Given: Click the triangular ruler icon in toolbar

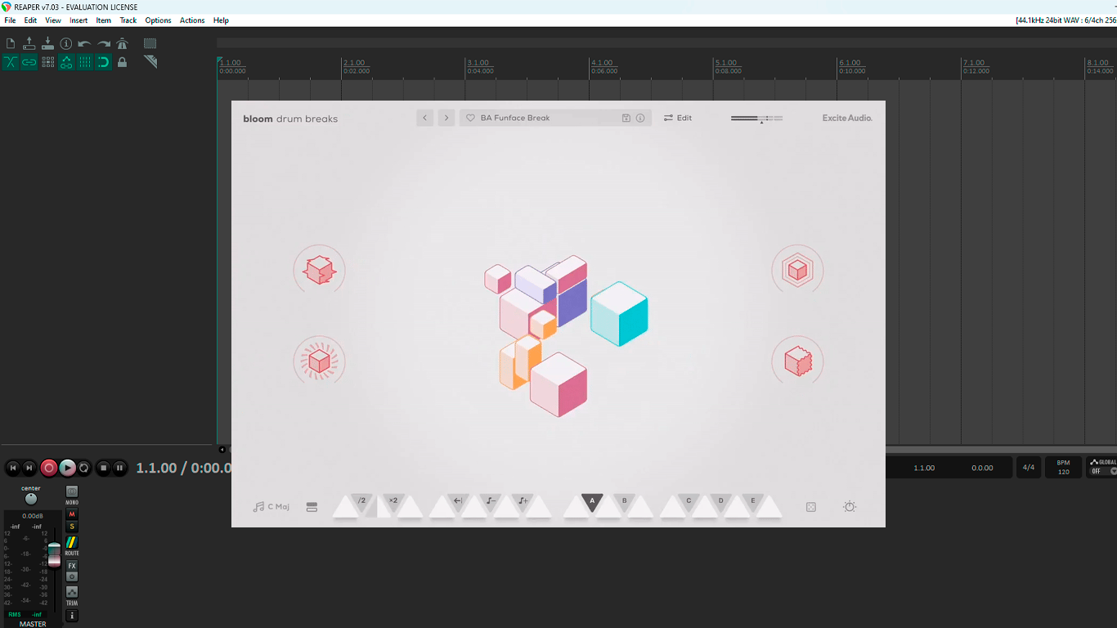Looking at the screenshot, I should 150,62.
